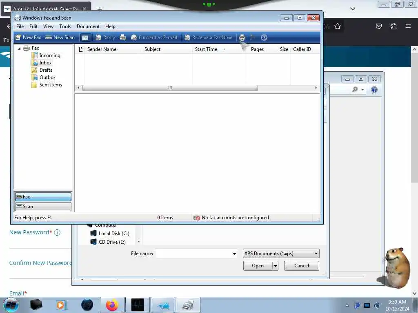The height and width of the screenshot is (313, 418).
Task: Open the Document menu
Action: pos(88,26)
